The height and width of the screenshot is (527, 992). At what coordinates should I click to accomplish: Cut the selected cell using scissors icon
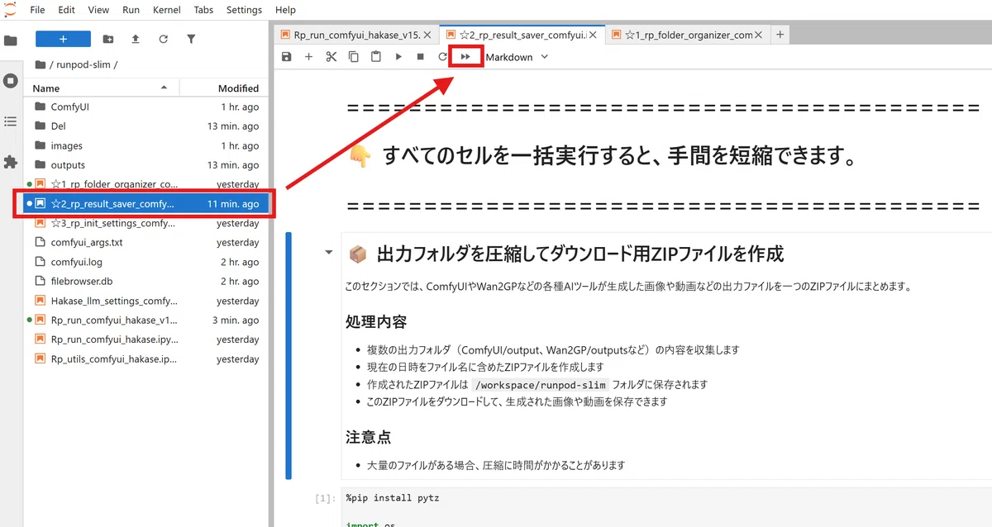click(331, 57)
